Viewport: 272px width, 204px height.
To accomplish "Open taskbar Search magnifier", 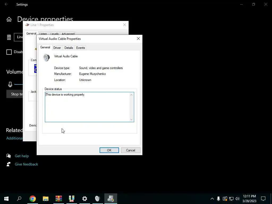I will point(19,199).
